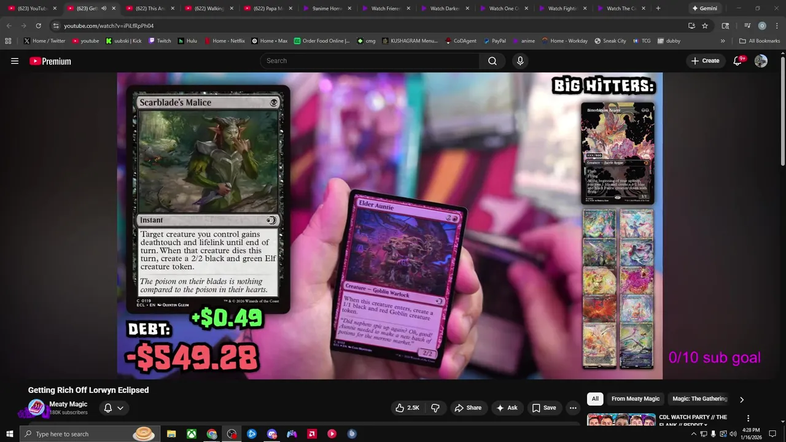Viewport: 786px width, 442px height.
Task: Open YouTube notifications bell
Action: point(738,61)
